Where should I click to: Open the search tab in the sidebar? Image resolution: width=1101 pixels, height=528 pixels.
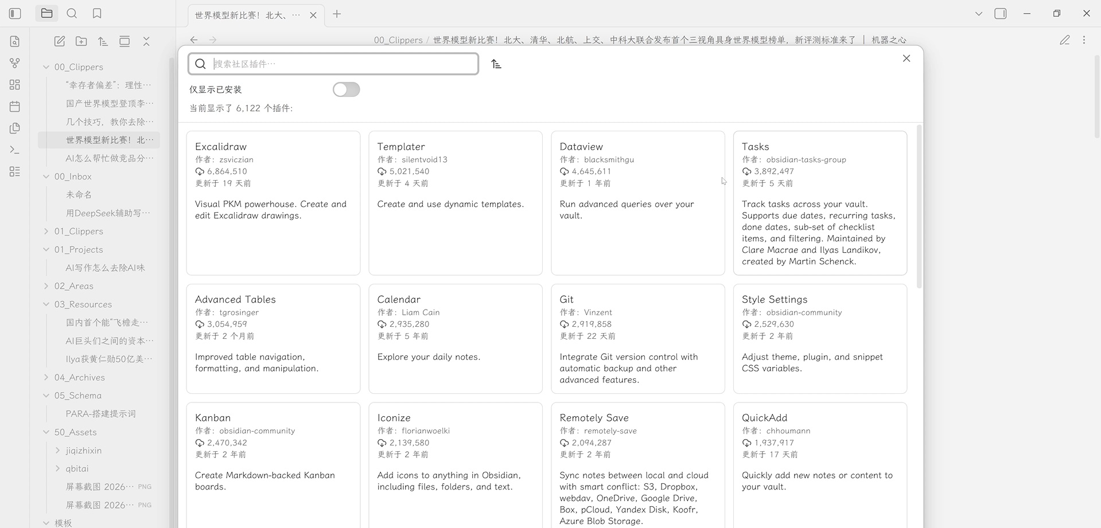pos(72,13)
